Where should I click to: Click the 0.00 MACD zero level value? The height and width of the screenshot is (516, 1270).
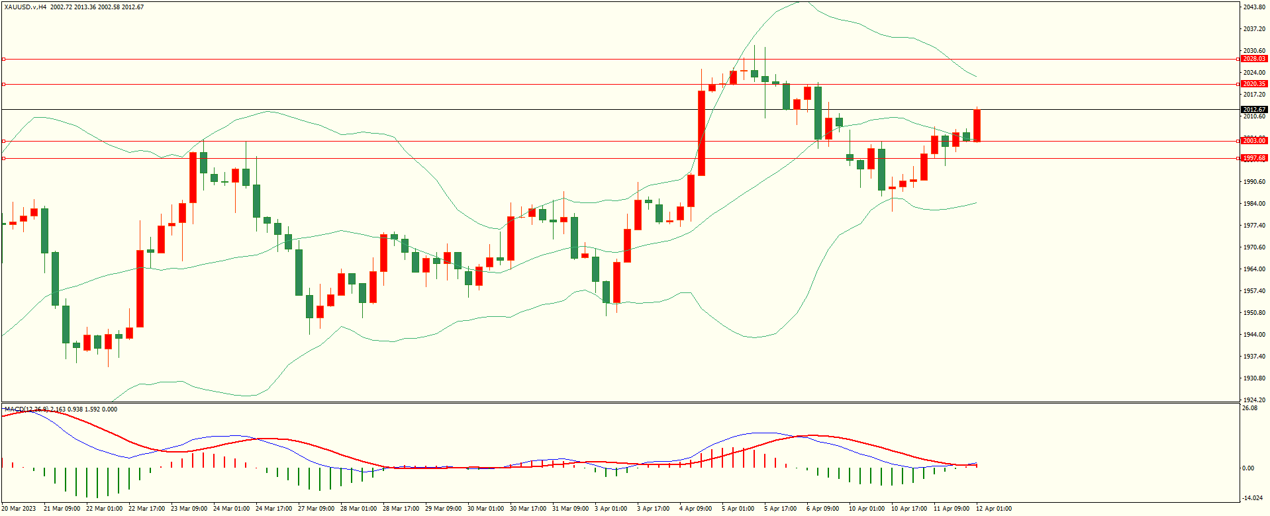[1248, 468]
